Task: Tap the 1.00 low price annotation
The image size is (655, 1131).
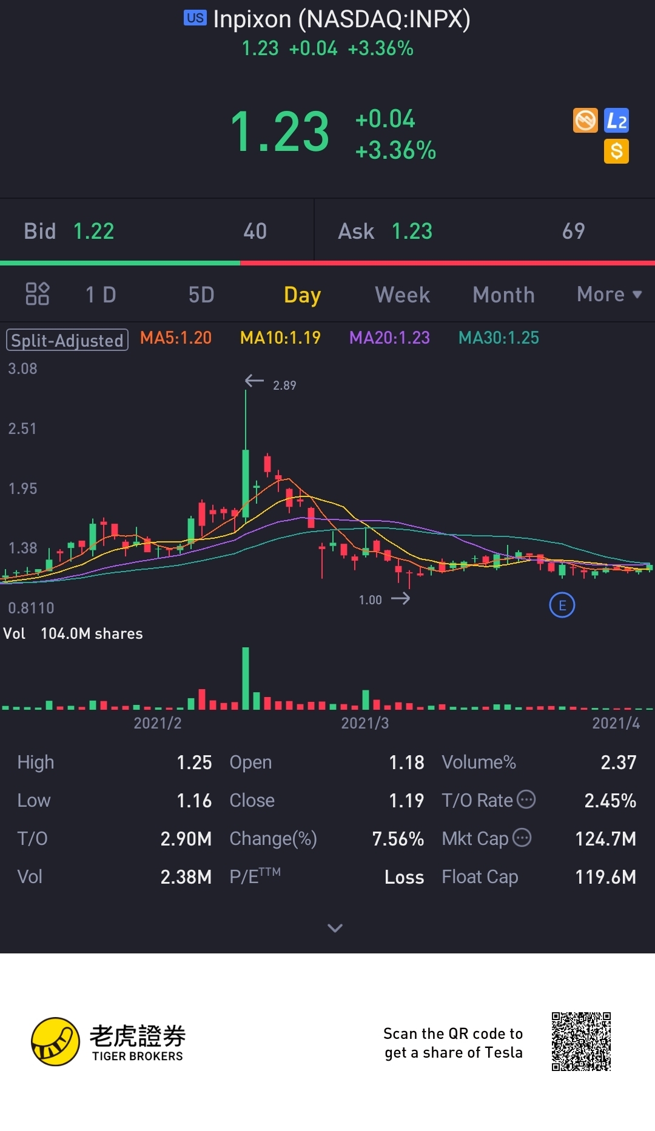Action: 370,600
